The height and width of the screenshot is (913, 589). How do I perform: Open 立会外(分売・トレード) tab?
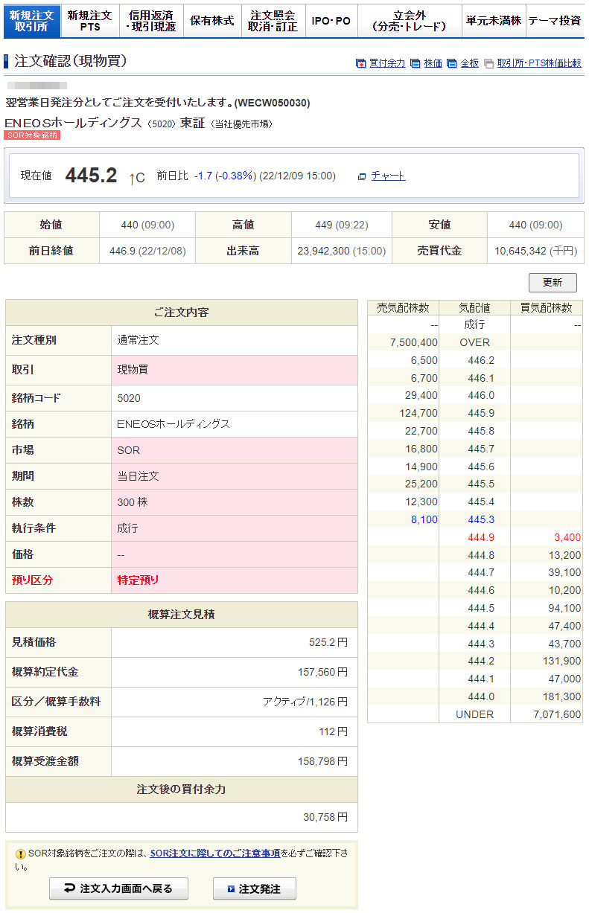coord(409,21)
